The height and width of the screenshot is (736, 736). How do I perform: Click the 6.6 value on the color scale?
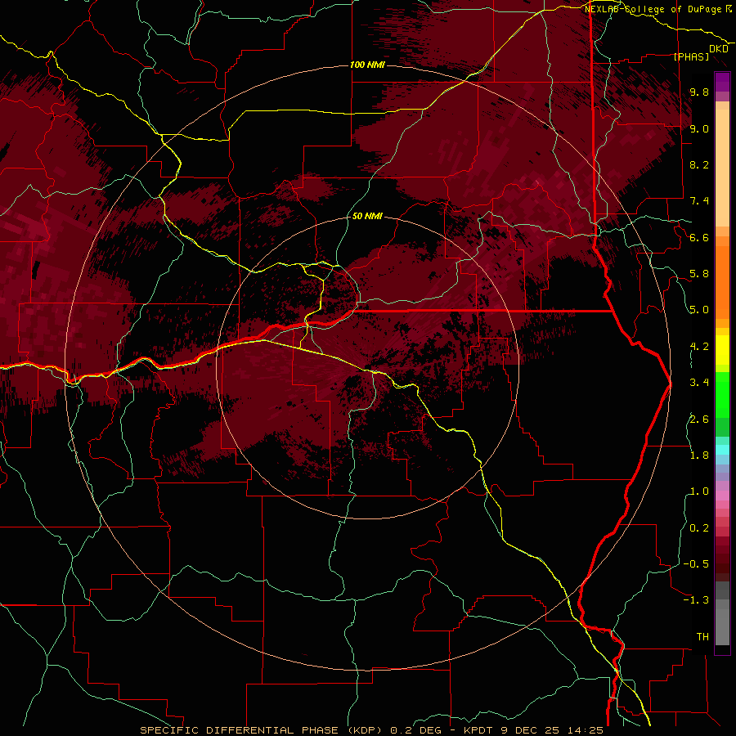pyautogui.click(x=699, y=237)
